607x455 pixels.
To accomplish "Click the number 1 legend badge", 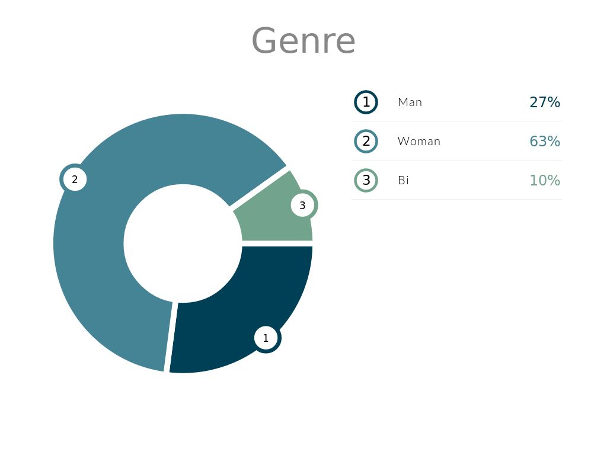I will pos(366,102).
